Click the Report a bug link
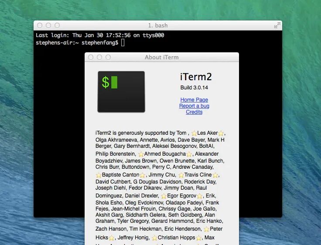 194,106
